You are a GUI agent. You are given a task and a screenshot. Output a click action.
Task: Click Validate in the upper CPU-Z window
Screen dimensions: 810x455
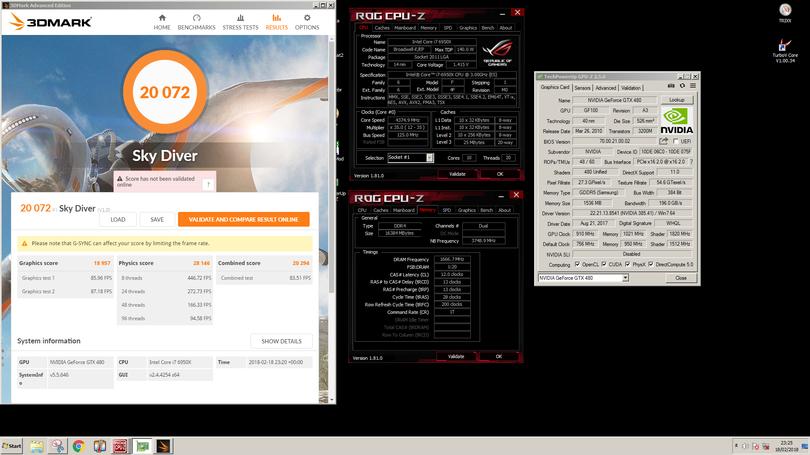pos(457,174)
